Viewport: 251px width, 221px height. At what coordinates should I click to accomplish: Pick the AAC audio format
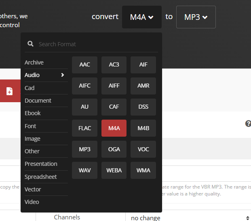click(x=85, y=65)
